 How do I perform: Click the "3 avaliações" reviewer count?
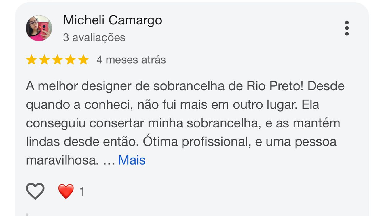coord(94,37)
